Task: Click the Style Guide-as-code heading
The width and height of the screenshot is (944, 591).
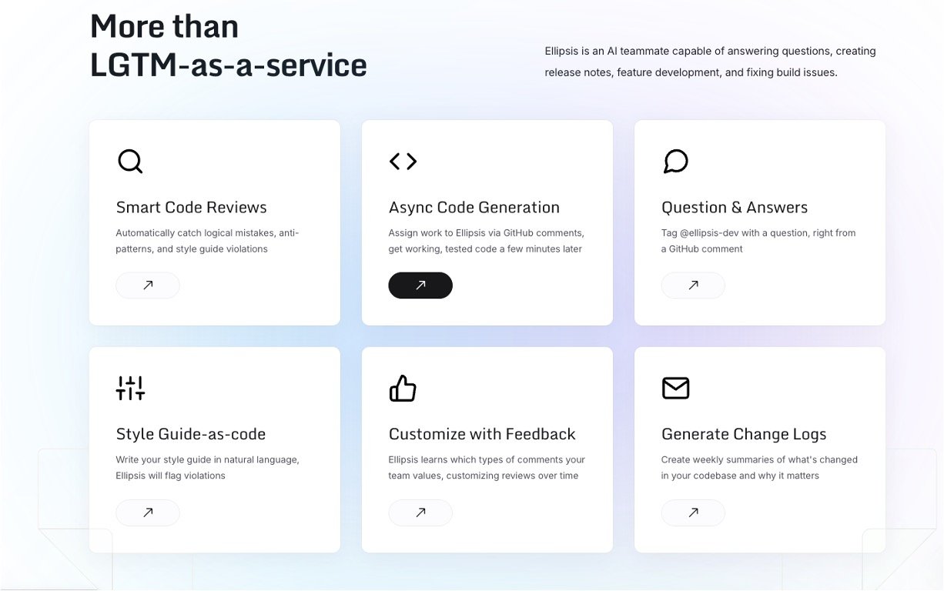Action: 191,435
